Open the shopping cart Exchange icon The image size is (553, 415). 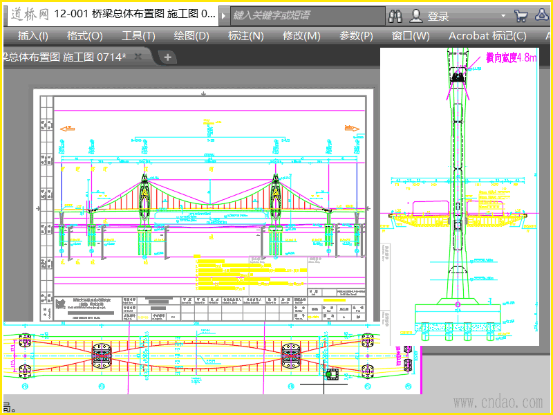[521, 15]
